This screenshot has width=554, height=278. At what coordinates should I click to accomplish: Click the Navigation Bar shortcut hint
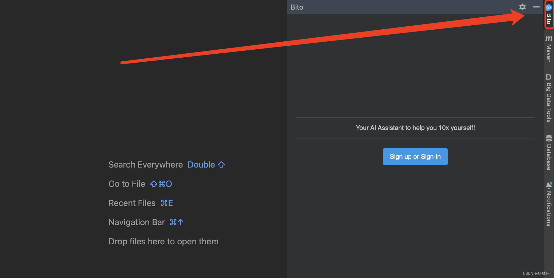[x=176, y=222]
